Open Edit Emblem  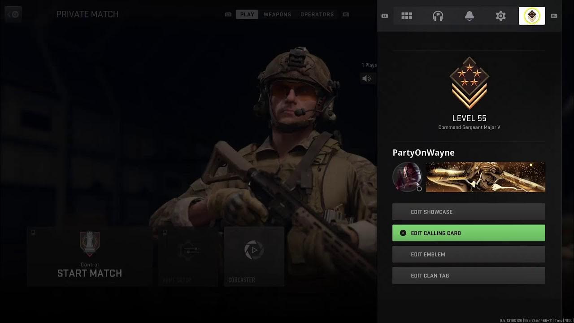click(469, 254)
